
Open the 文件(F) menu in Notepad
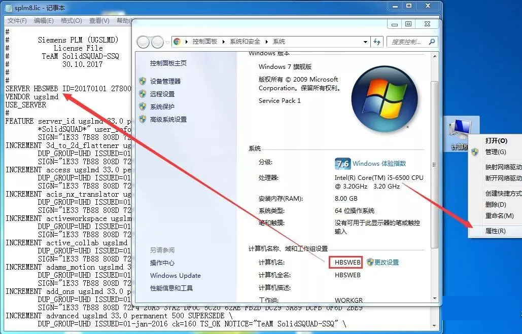[17, 21]
